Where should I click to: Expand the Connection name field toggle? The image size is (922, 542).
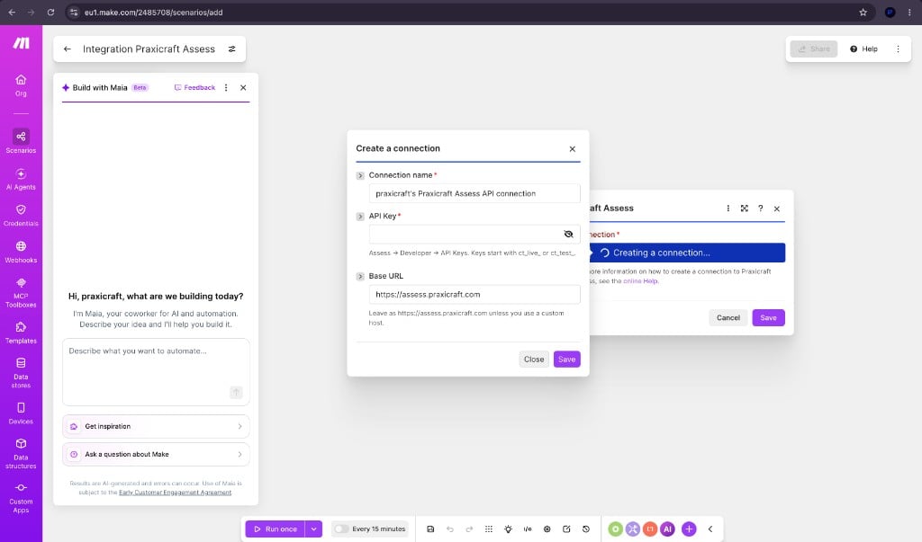coord(360,175)
